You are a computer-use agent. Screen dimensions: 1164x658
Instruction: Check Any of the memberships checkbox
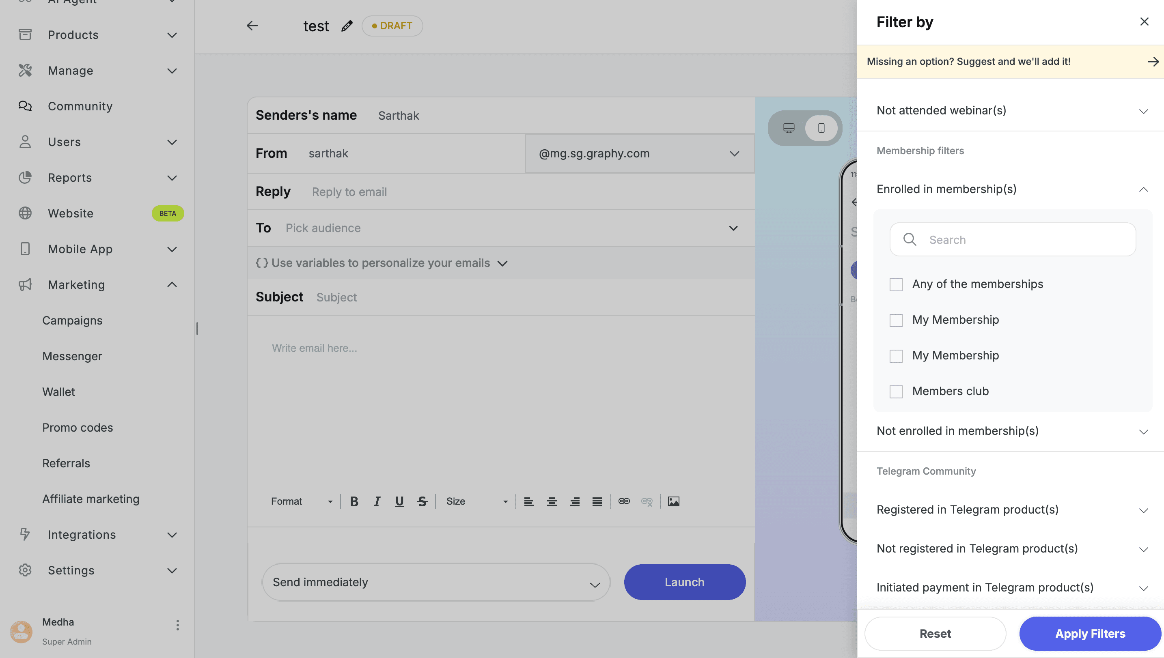[x=896, y=285]
